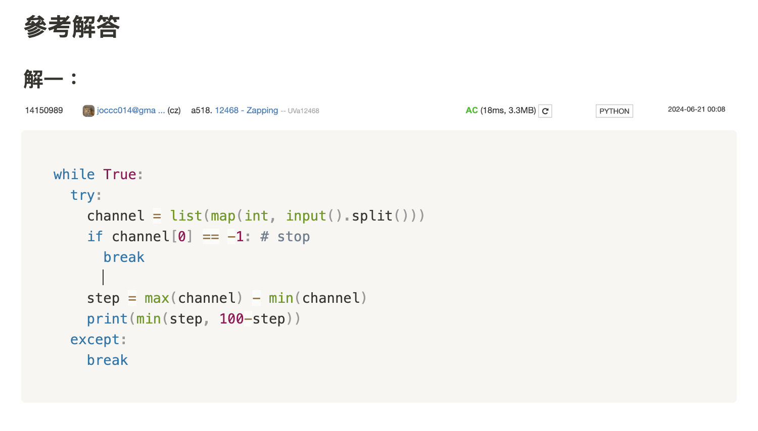This screenshot has width=758, height=431.
Task: Click the 'step = max(channel)' line
Action: point(226,298)
